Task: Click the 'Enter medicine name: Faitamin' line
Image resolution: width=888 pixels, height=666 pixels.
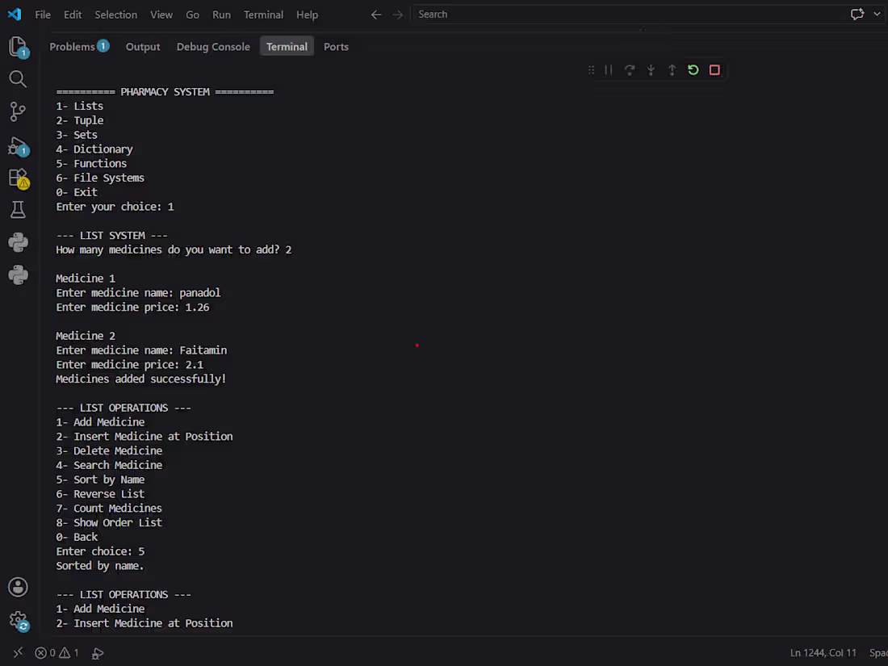Action: coord(141,350)
